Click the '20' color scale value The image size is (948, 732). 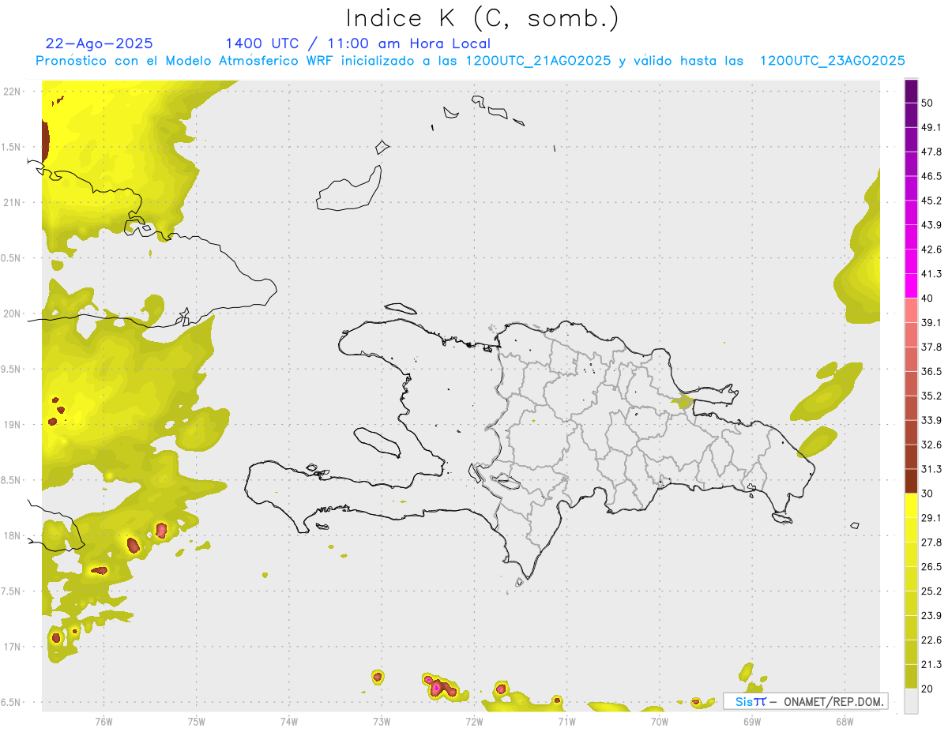[x=927, y=689]
